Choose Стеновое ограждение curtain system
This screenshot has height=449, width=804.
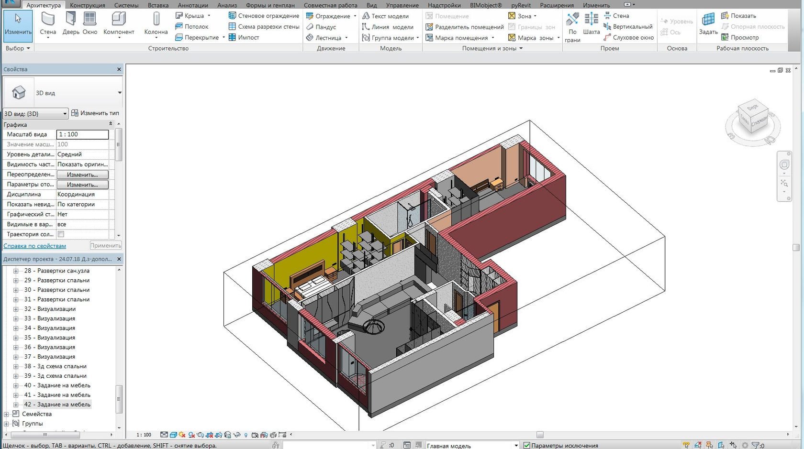point(264,16)
